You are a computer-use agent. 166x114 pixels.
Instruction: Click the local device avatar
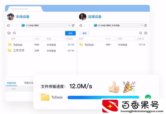(10, 17)
